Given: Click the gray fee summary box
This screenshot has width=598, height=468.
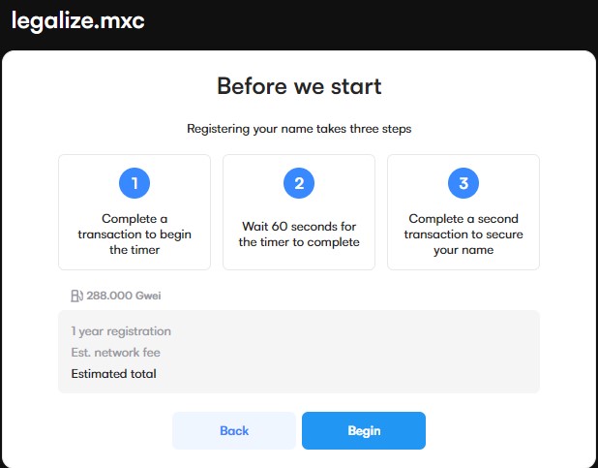Looking at the screenshot, I should (x=387, y=352).
